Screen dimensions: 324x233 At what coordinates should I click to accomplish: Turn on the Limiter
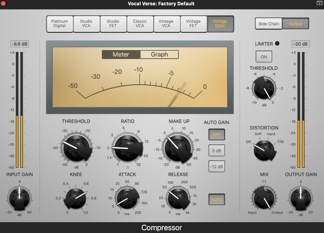tap(264, 56)
